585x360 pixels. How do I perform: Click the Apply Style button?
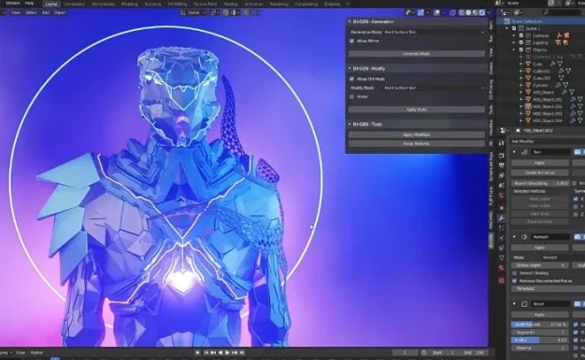pos(417,109)
